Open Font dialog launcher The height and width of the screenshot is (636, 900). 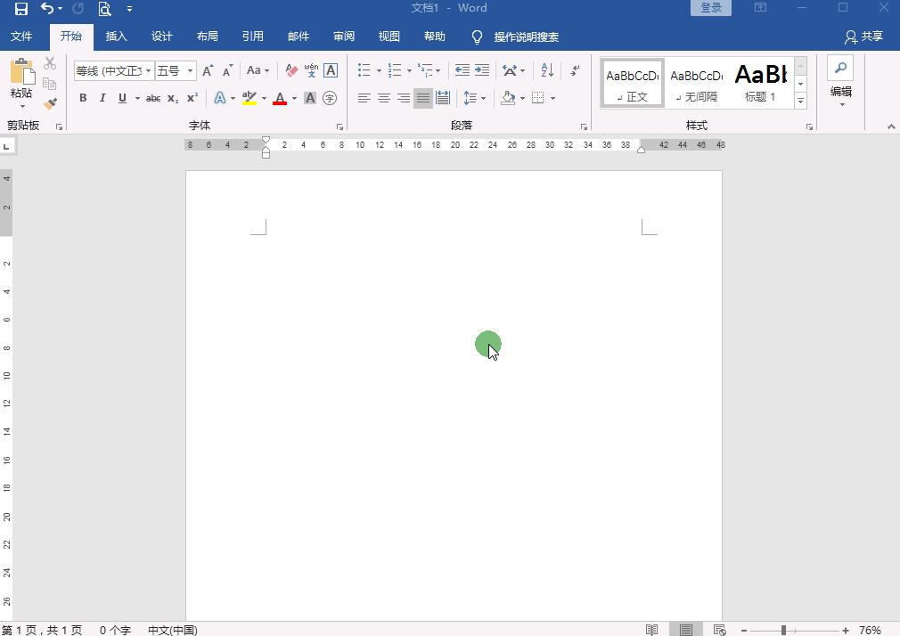[x=340, y=126]
